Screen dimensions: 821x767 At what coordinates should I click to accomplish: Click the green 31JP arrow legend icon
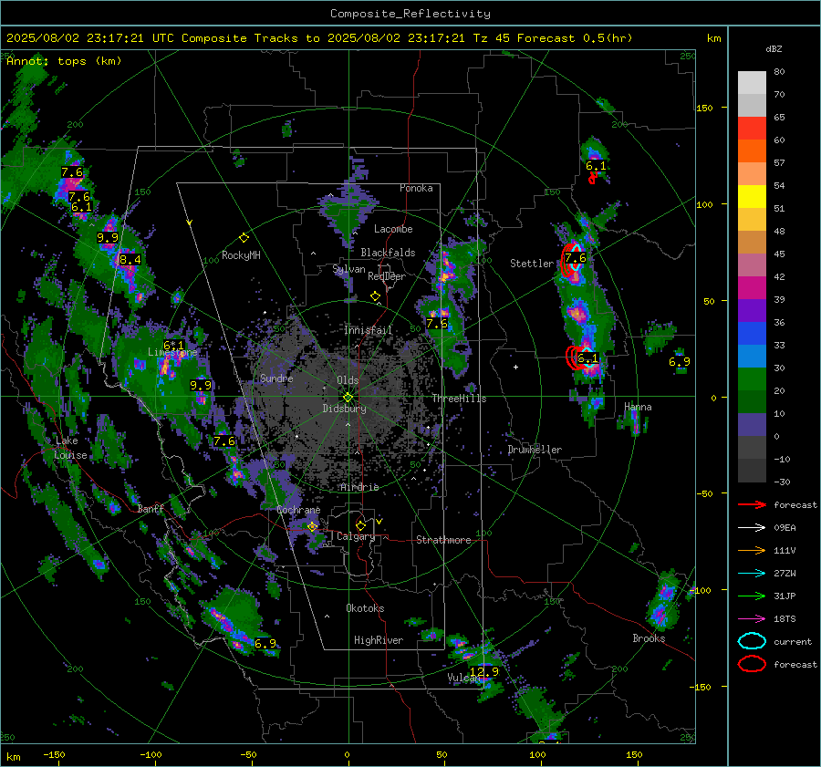point(752,596)
